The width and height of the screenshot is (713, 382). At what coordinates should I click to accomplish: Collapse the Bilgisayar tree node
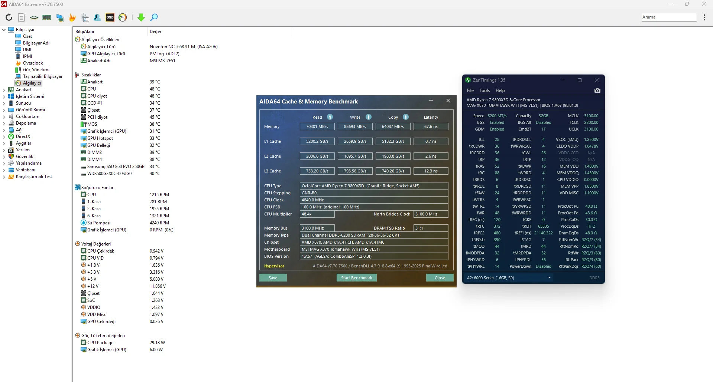click(x=4, y=30)
